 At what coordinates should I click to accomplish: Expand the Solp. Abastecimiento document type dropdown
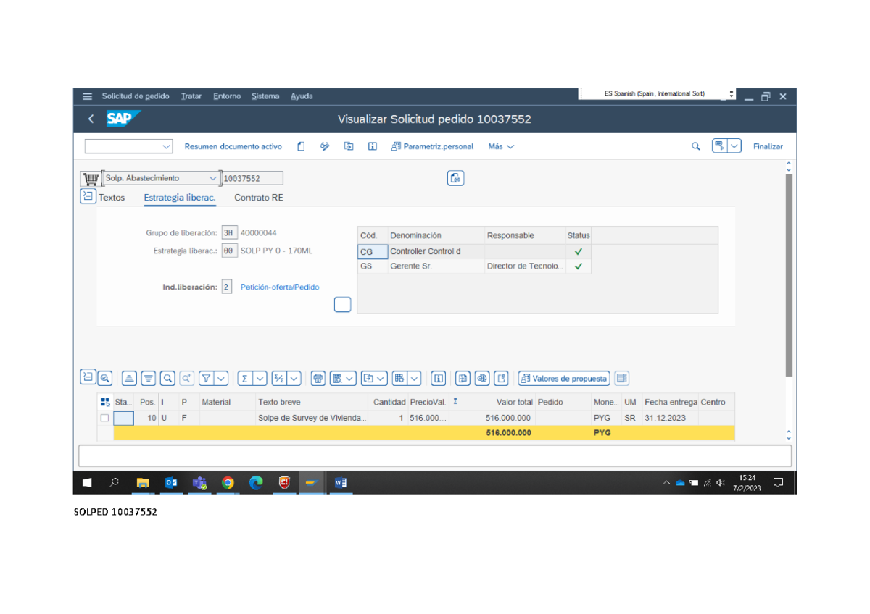(x=212, y=178)
